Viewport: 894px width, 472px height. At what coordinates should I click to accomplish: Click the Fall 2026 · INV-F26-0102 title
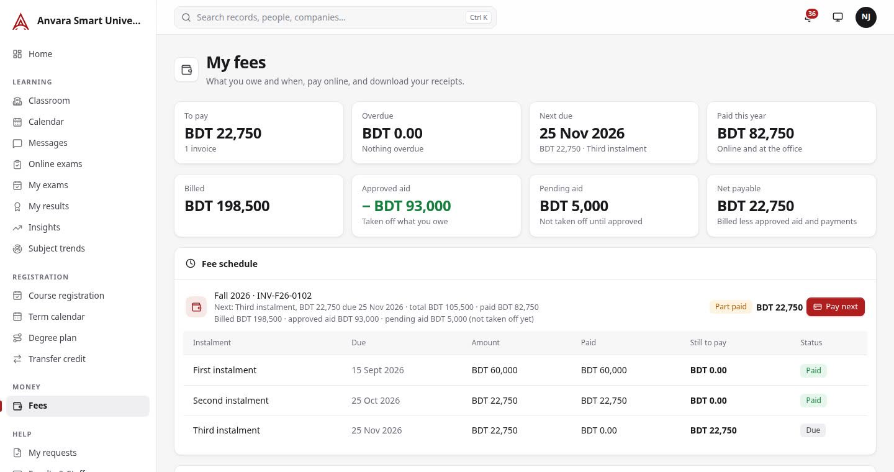tap(263, 296)
